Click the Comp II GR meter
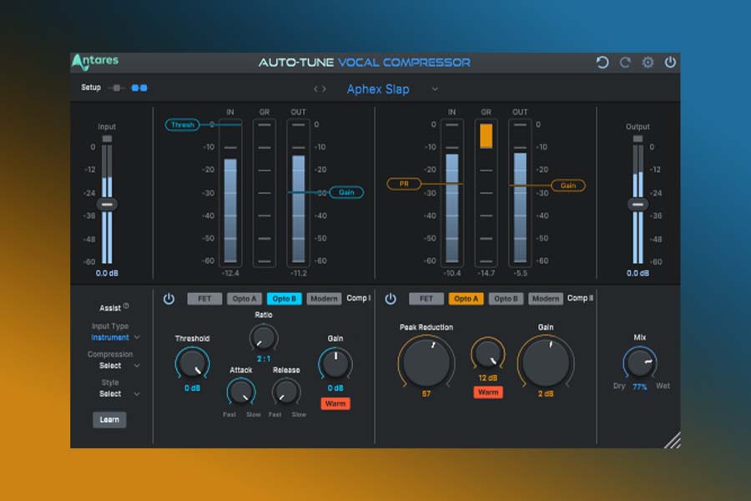The image size is (751, 501). click(486, 193)
